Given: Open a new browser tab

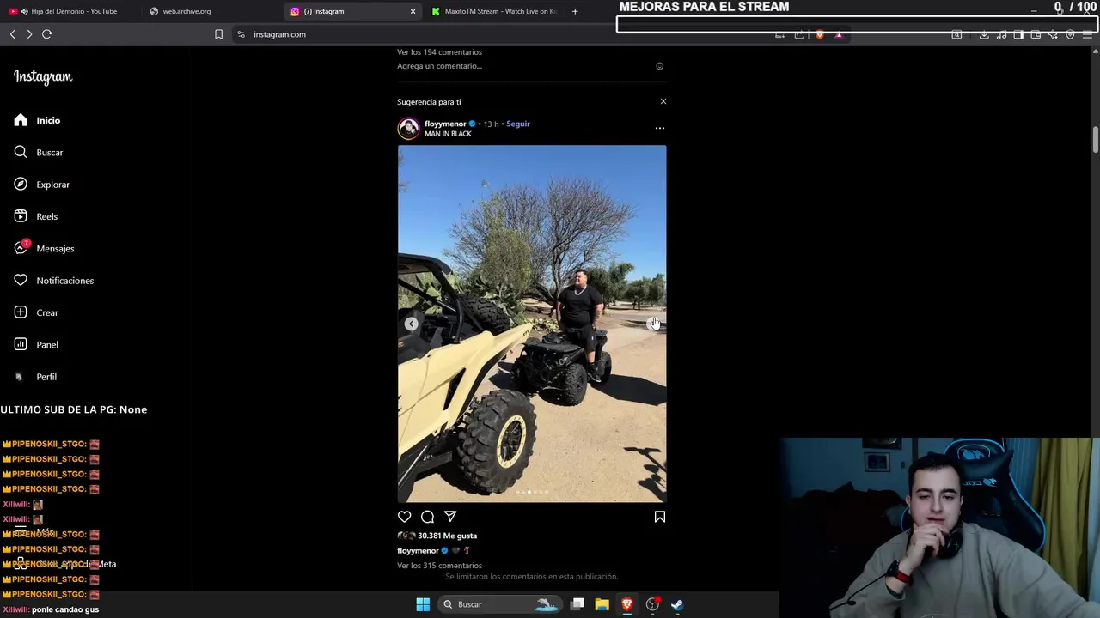Looking at the screenshot, I should click(x=575, y=11).
